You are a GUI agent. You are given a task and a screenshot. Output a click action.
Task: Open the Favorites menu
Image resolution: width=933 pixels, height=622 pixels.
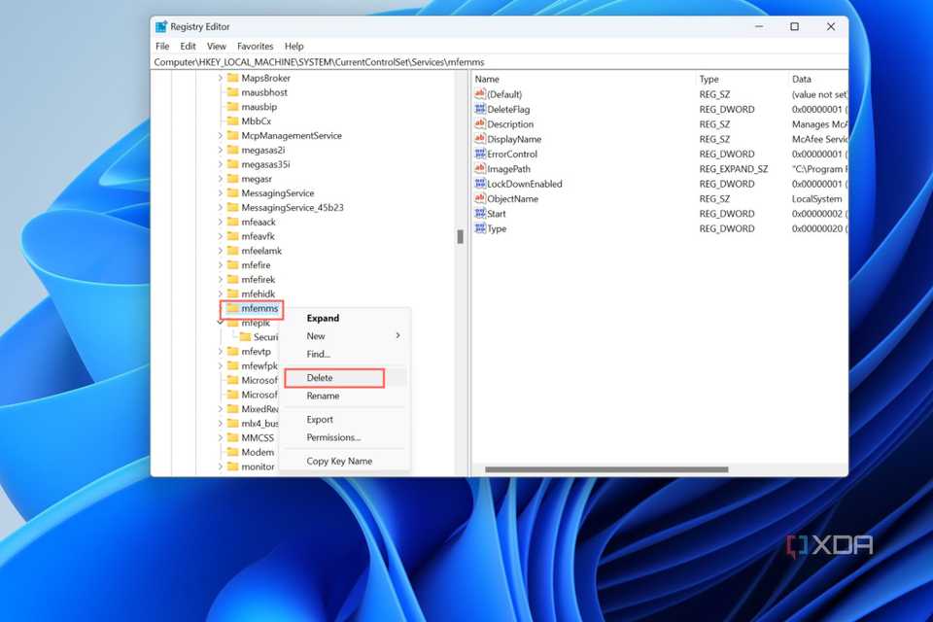pyautogui.click(x=256, y=46)
